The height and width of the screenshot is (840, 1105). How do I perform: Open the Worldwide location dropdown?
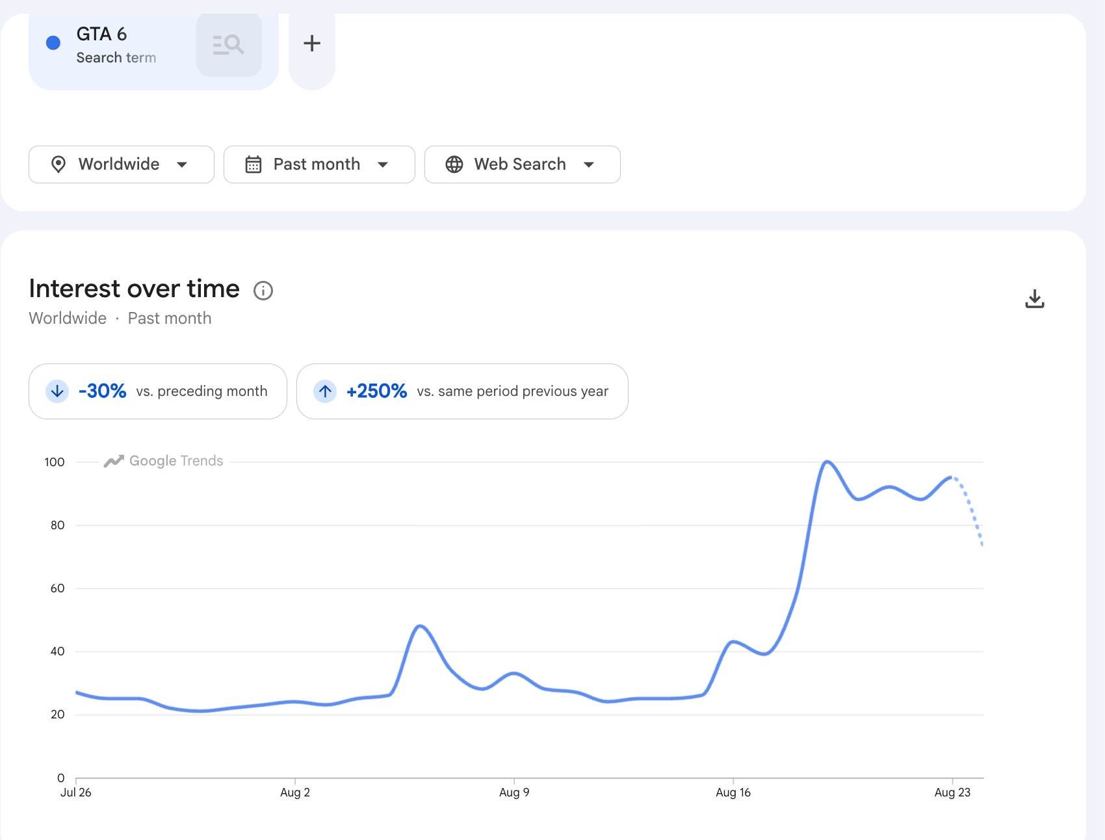pos(122,164)
